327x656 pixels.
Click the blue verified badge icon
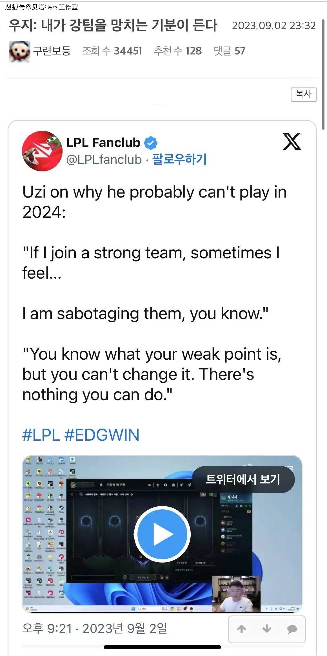pos(151,143)
